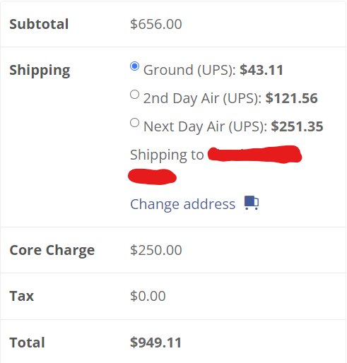Click the $251.35 shipping price
The image size is (347, 363).
[x=297, y=126]
